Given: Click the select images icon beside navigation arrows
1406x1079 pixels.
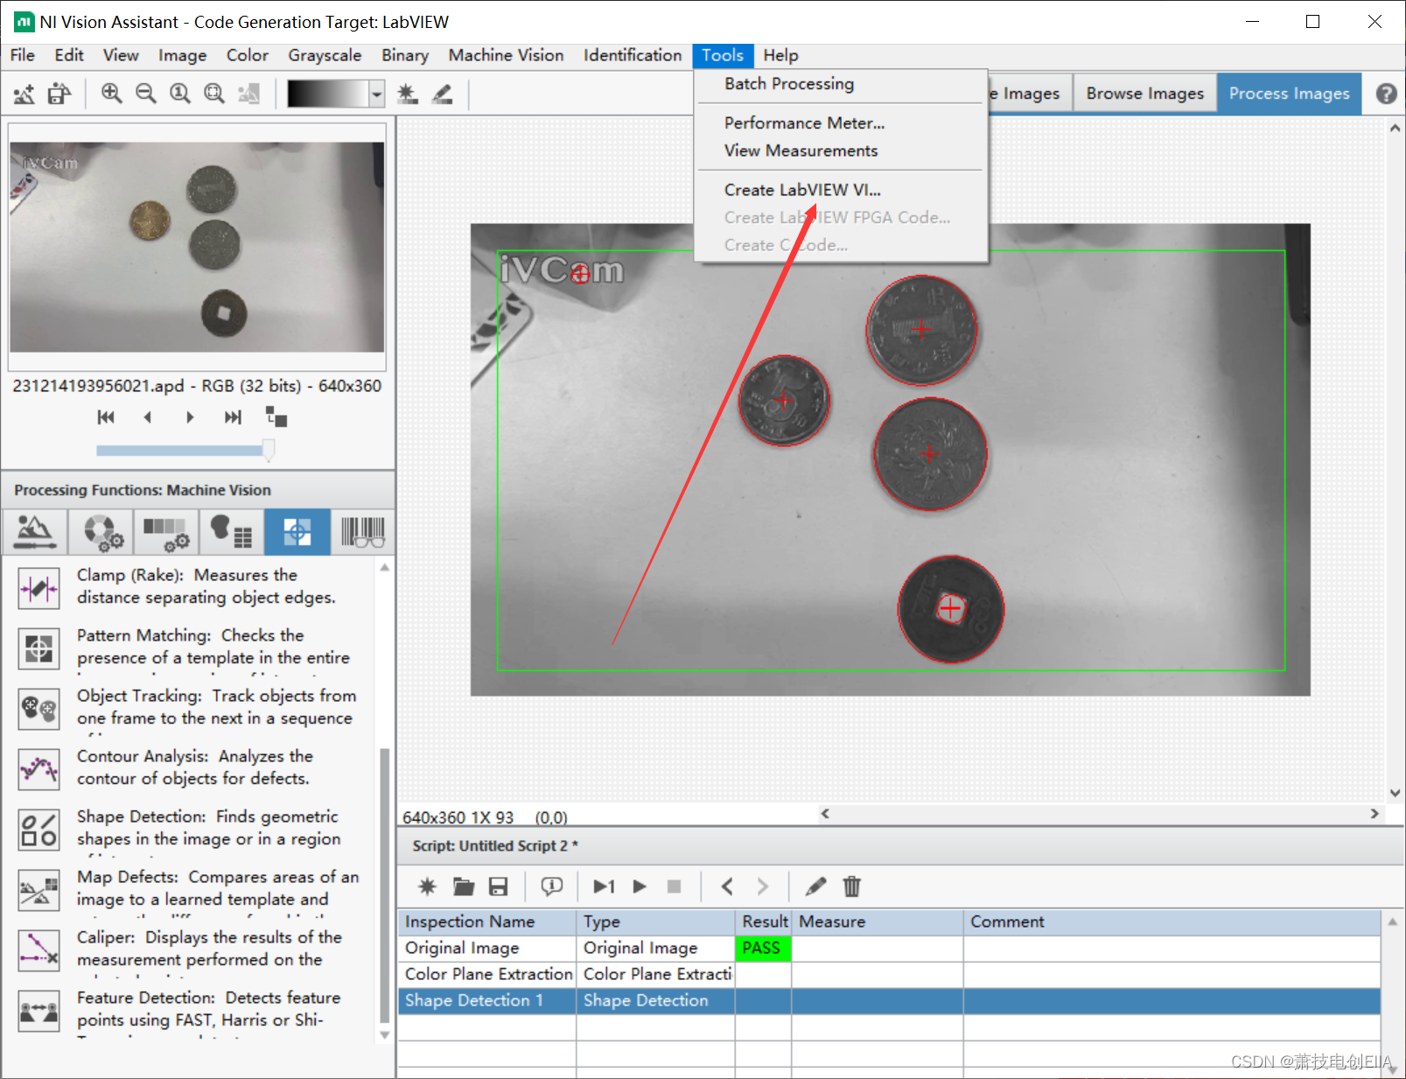Looking at the screenshot, I should [x=276, y=417].
